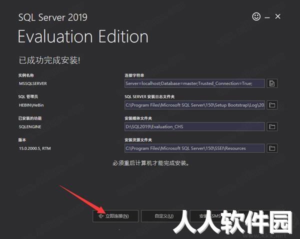Copy the connection string with copy icon
Screen dimensions: 300x239
click(x=272, y=83)
